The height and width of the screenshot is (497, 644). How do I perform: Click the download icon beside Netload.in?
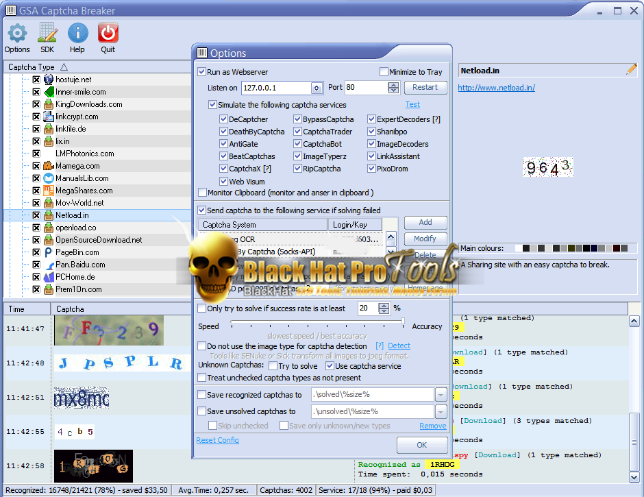[x=49, y=215]
